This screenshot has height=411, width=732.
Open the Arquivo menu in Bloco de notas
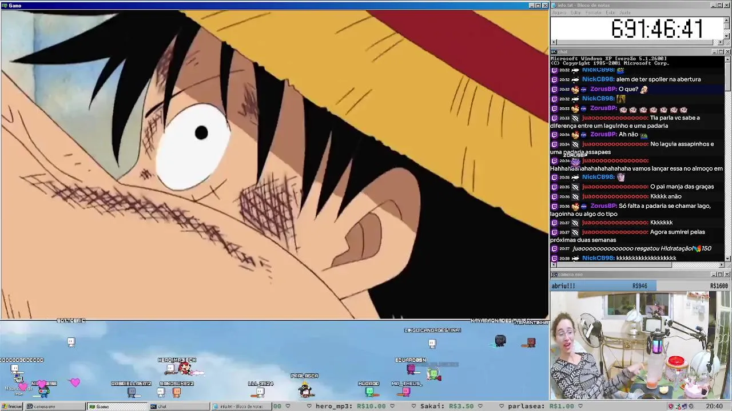click(x=559, y=13)
